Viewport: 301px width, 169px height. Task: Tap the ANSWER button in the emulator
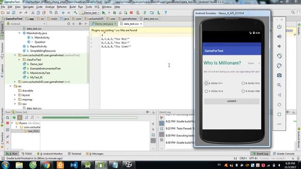click(232, 101)
